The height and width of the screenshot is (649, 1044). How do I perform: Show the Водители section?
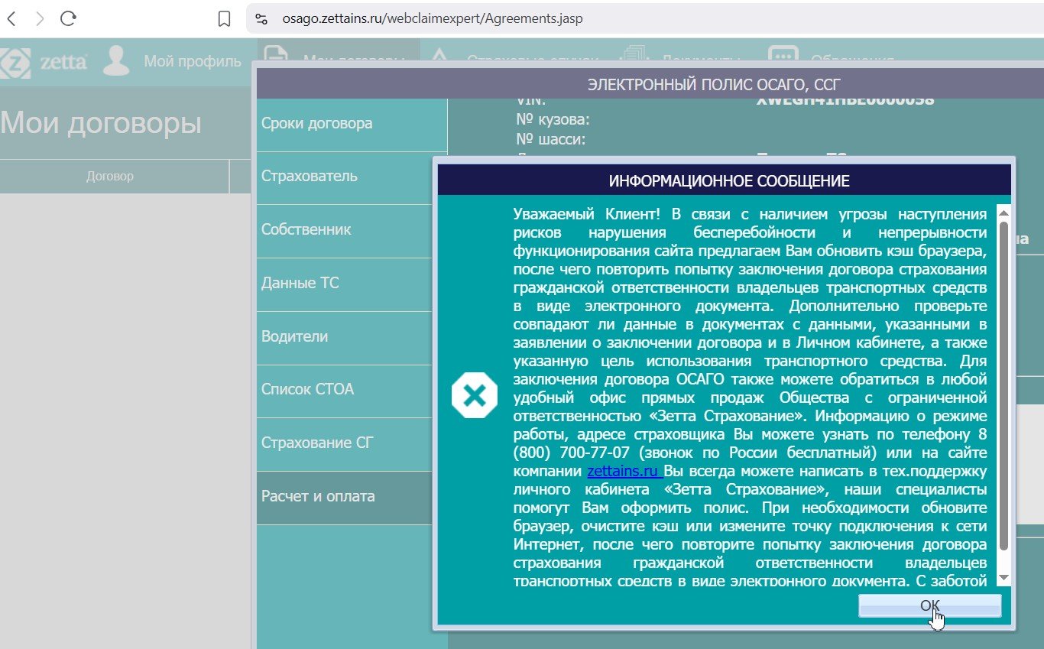tap(295, 336)
